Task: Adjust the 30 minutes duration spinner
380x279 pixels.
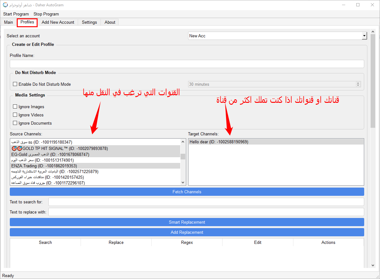Action: click(358, 84)
